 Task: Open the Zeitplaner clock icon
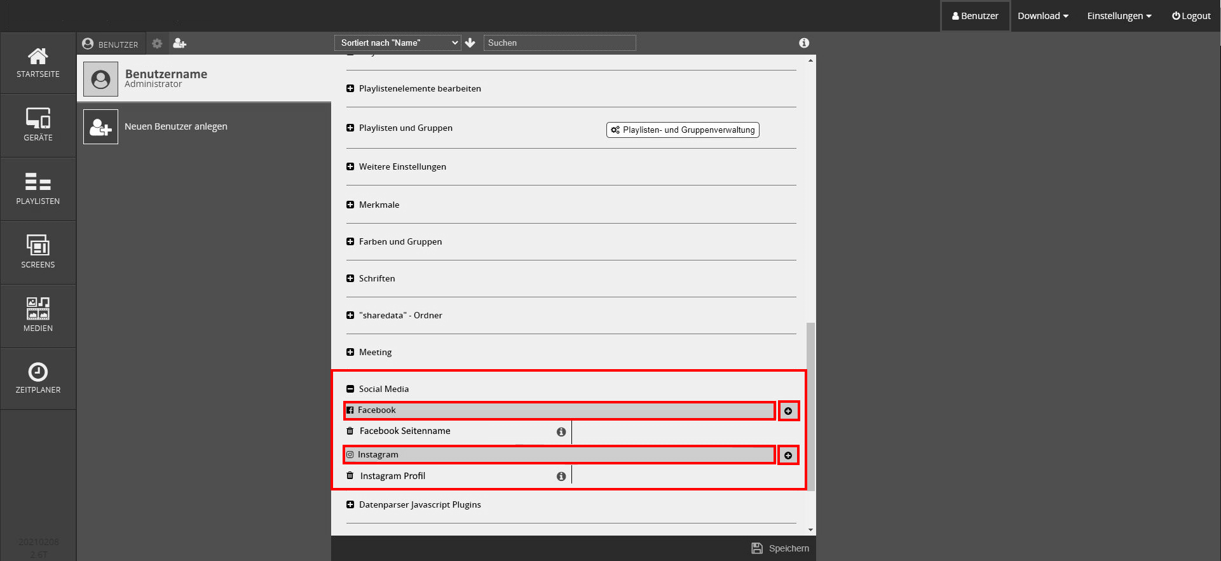38,378
